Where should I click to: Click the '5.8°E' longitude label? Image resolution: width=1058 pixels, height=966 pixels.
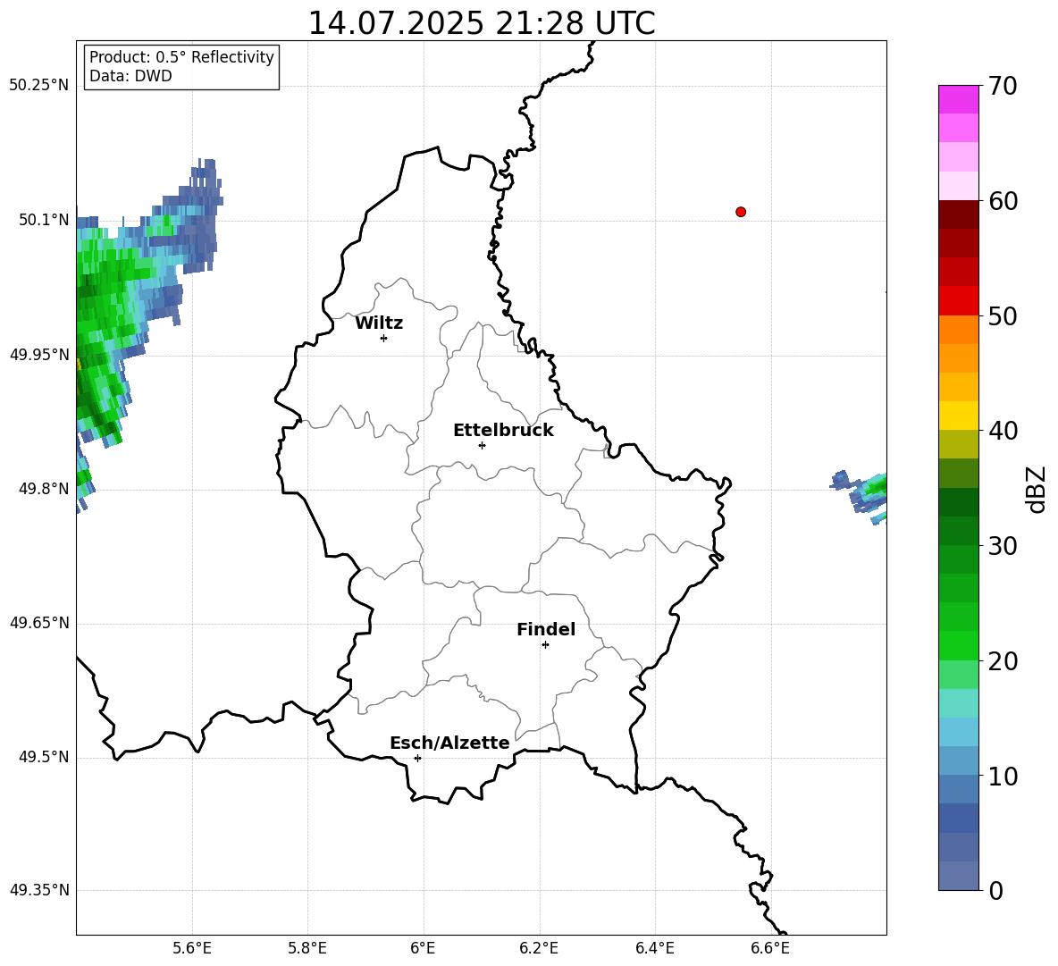[307, 949]
